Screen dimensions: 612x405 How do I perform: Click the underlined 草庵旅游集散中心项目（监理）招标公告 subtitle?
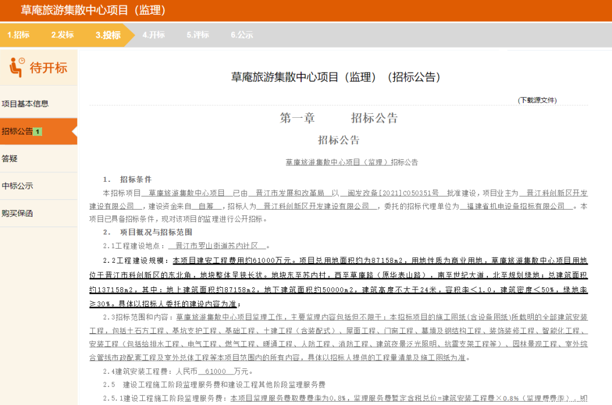[x=352, y=163]
